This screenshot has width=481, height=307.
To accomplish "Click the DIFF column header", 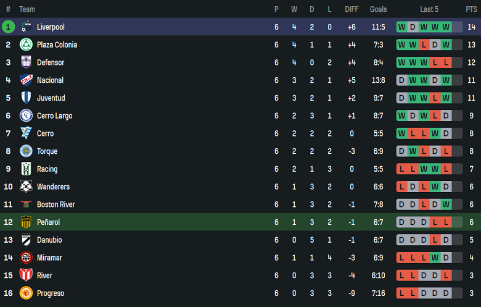I will 351,9.
